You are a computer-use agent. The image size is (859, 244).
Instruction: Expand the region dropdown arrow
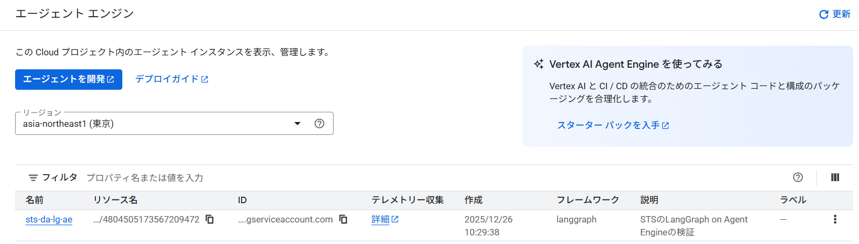(297, 124)
